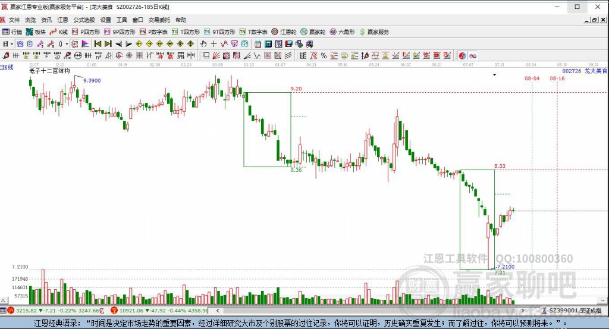This screenshot has width=609, height=329.
Task: Click first yellow diamond arrow icon
Action: pos(139,44)
